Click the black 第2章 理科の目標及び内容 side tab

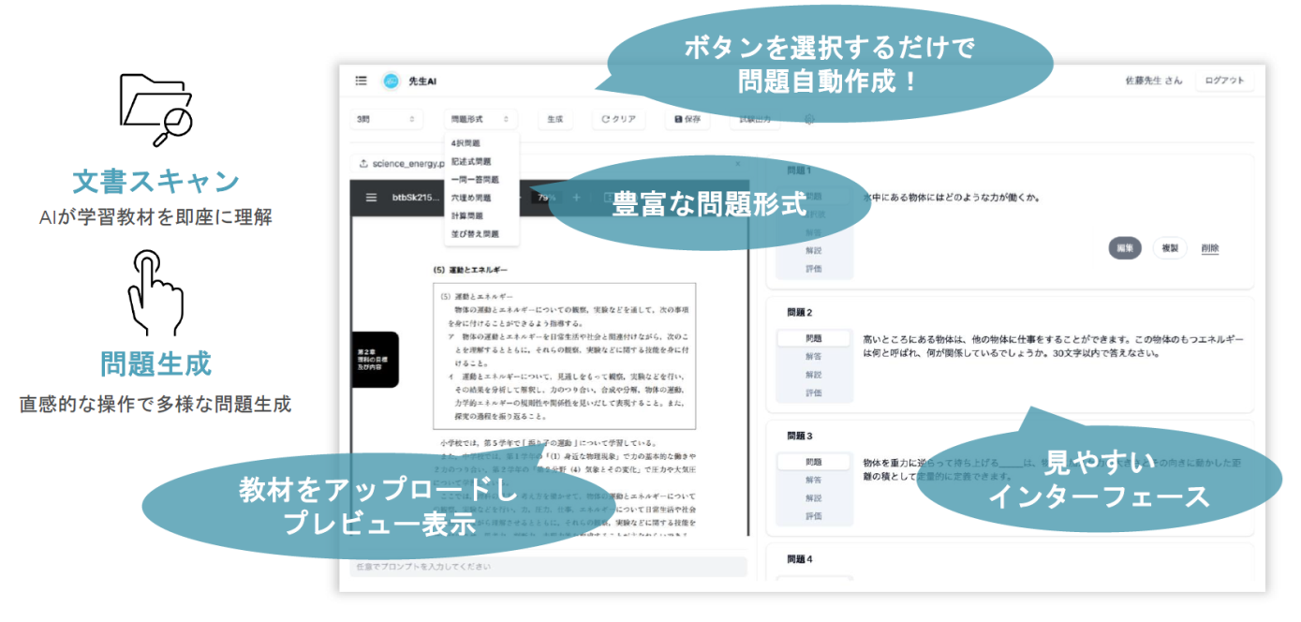[x=375, y=359]
